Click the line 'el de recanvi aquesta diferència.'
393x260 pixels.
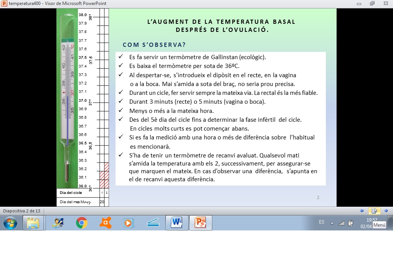click(x=172, y=179)
